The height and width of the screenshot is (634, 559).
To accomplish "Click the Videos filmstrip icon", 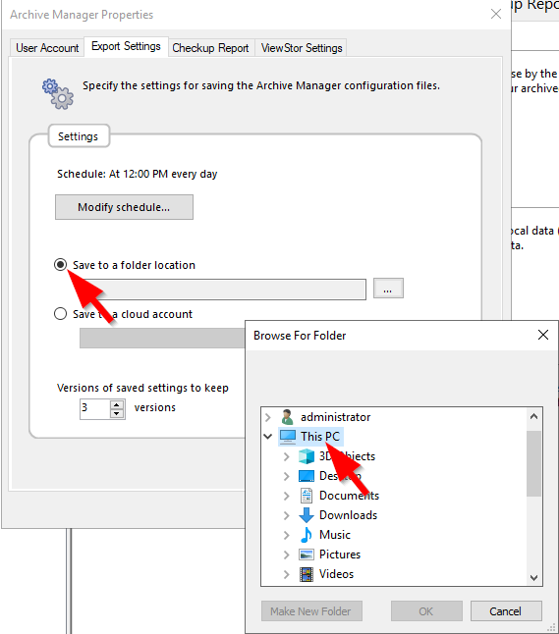I will (307, 574).
